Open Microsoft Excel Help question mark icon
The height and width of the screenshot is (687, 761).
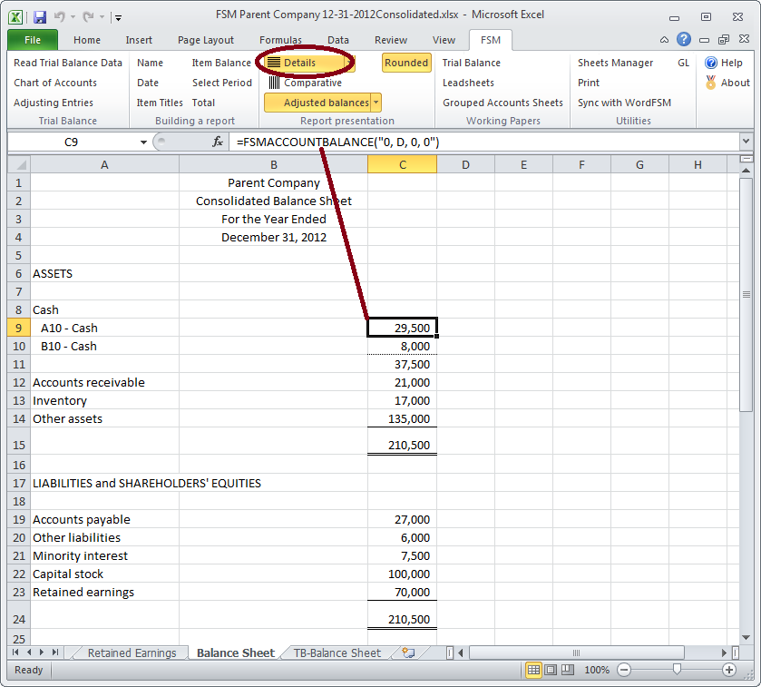(x=684, y=39)
